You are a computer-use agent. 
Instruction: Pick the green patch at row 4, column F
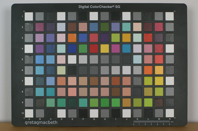point(83,49)
